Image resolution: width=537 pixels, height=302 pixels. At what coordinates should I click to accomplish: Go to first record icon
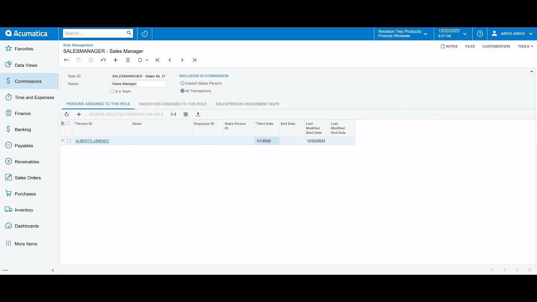tap(157, 60)
